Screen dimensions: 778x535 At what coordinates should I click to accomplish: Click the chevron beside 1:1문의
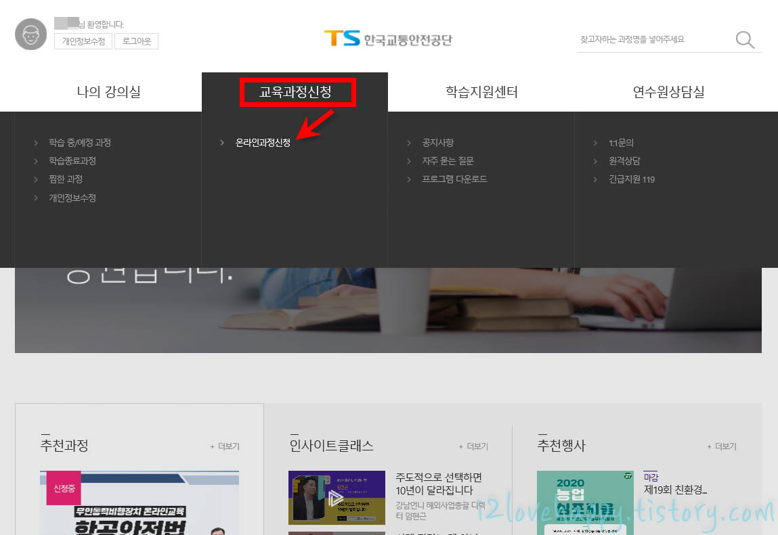pos(595,143)
